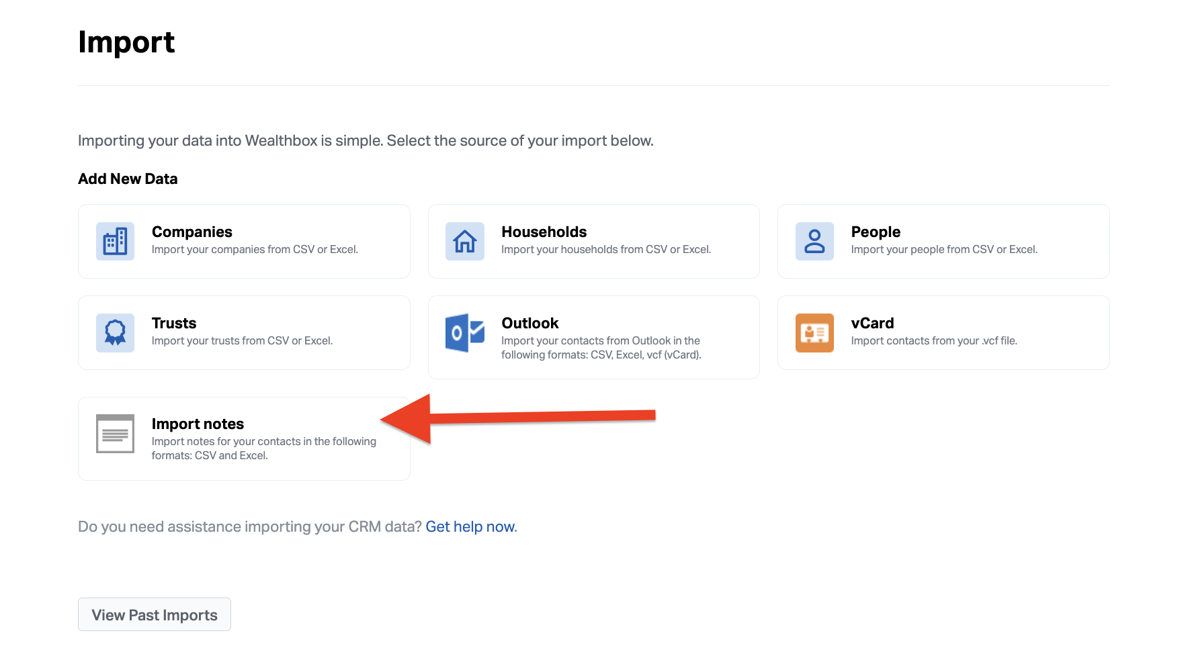Click the Outlook formats description text
Image resolution: width=1188 pixels, height=666 pixels.
601,348
